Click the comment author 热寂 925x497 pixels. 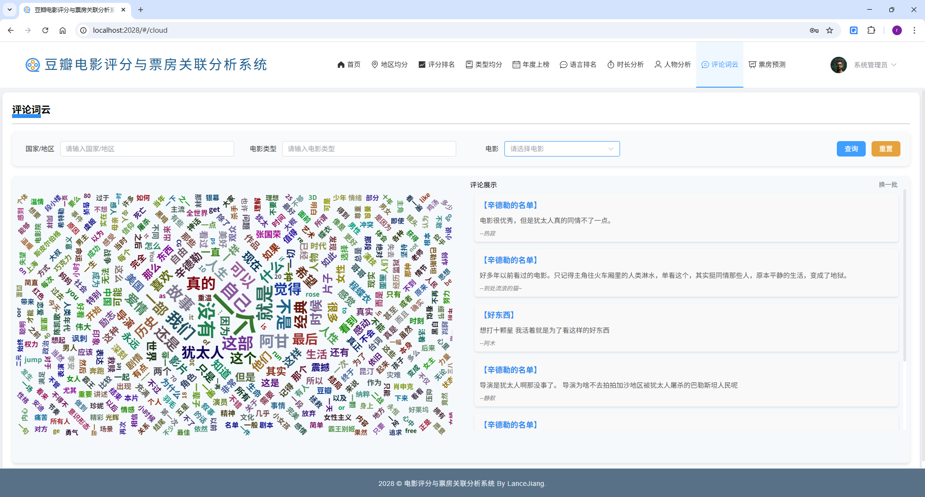click(x=488, y=234)
